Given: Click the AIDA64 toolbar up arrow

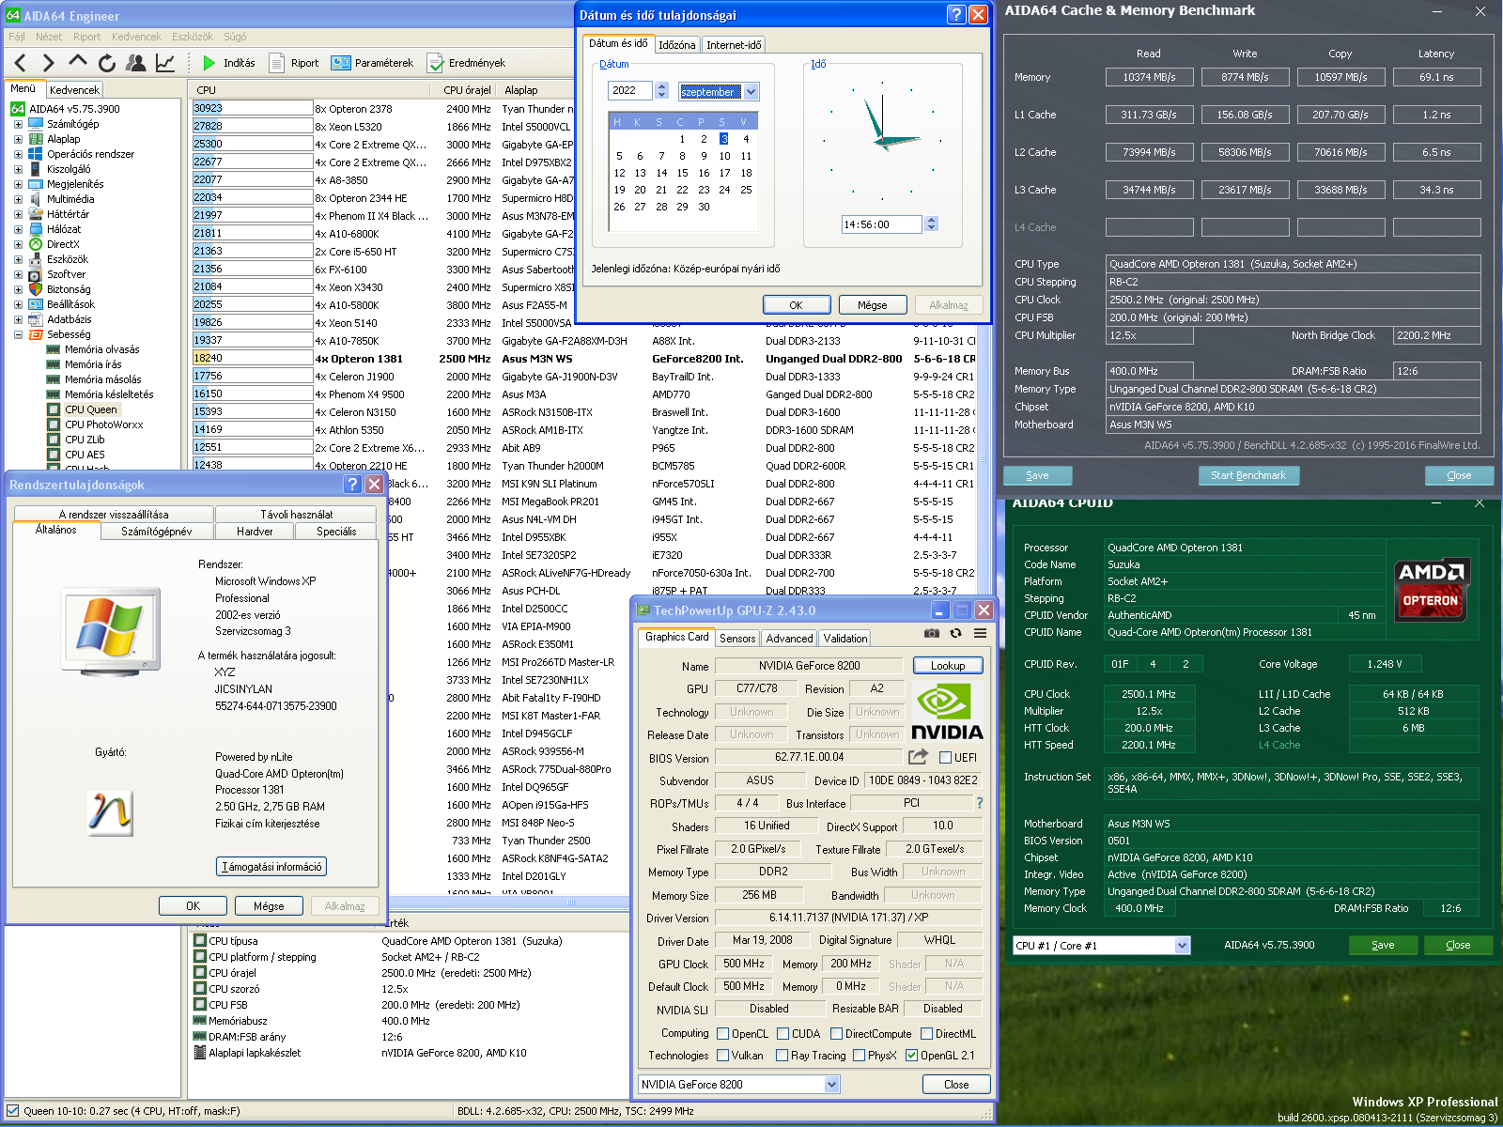Looking at the screenshot, I should (x=78, y=63).
